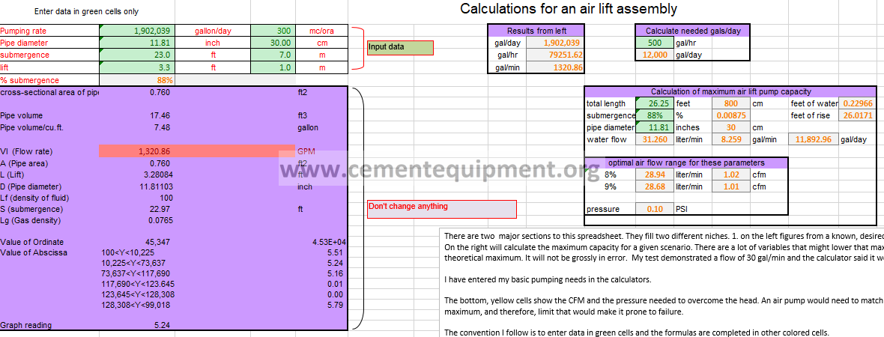Screen dimensions: 884x337
Task: Click the gal/hr result 79251.62
Action: pyautogui.click(x=555, y=55)
